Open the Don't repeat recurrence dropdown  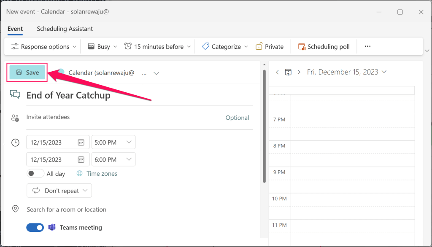point(59,191)
